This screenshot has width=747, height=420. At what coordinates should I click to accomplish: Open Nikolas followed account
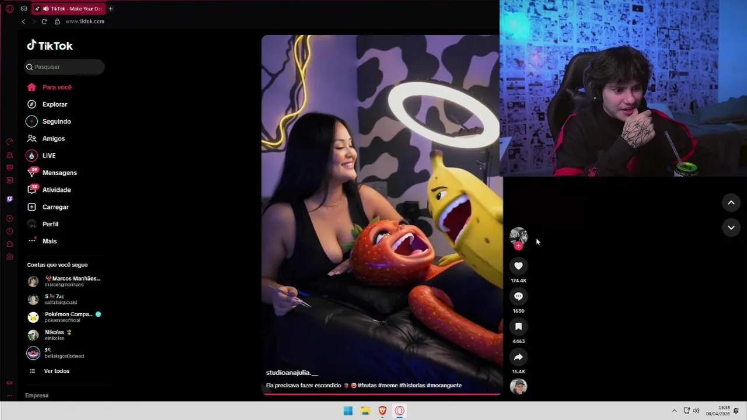[50, 335]
